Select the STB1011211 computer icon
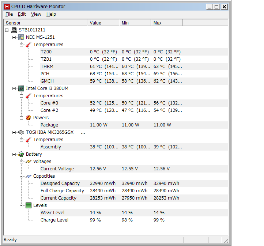264x246 pixels. coord(14,30)
